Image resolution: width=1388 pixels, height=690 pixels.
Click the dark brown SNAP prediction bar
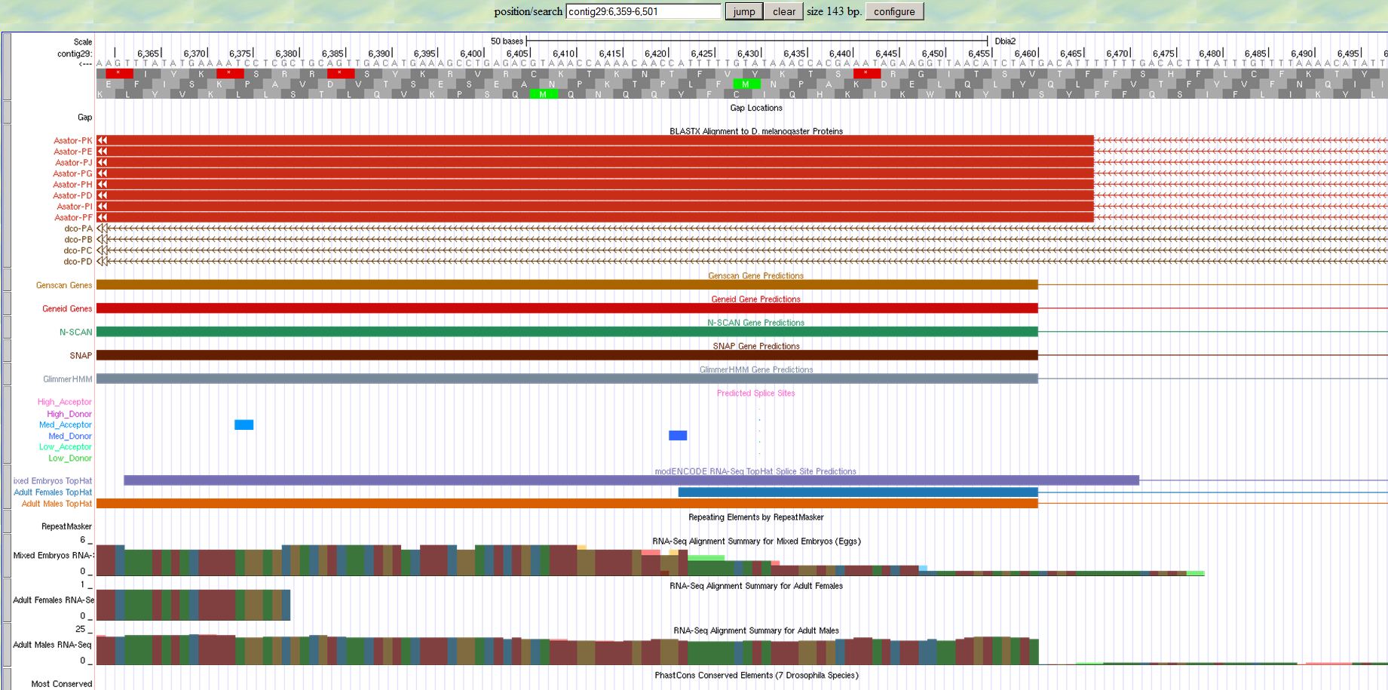pos(567,355)
